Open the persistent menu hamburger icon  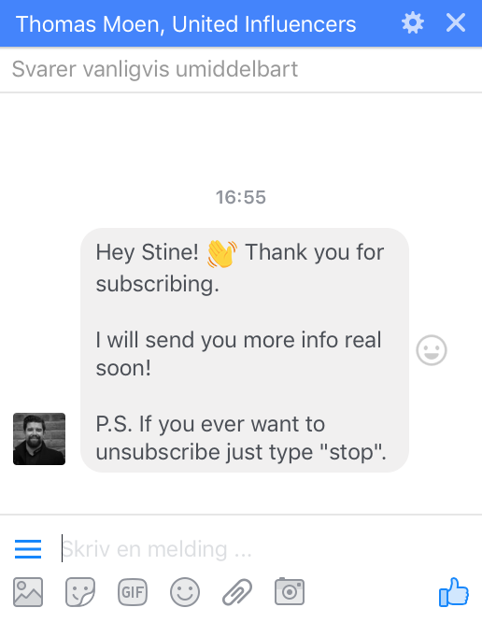[28, 549]
